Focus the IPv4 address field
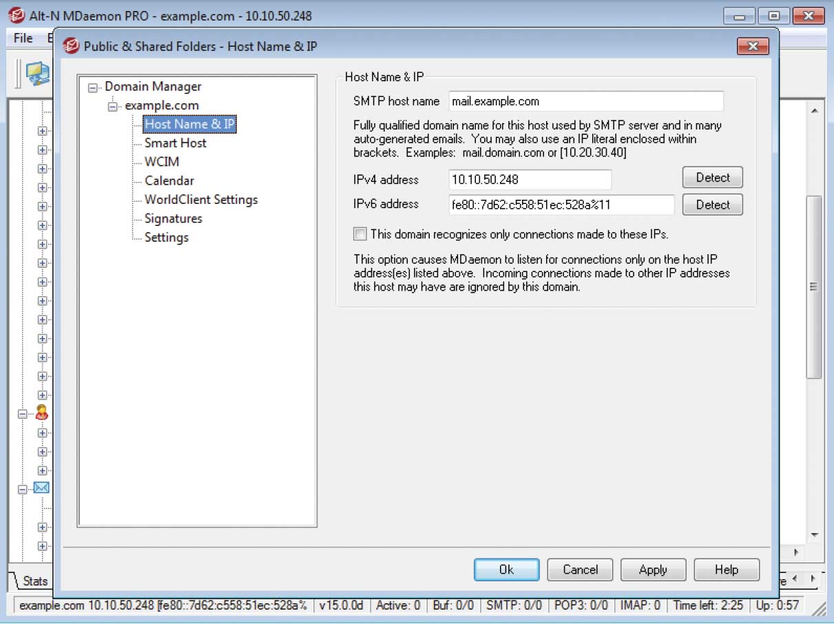This screenshot has width=834, height=624. point(530,179)
